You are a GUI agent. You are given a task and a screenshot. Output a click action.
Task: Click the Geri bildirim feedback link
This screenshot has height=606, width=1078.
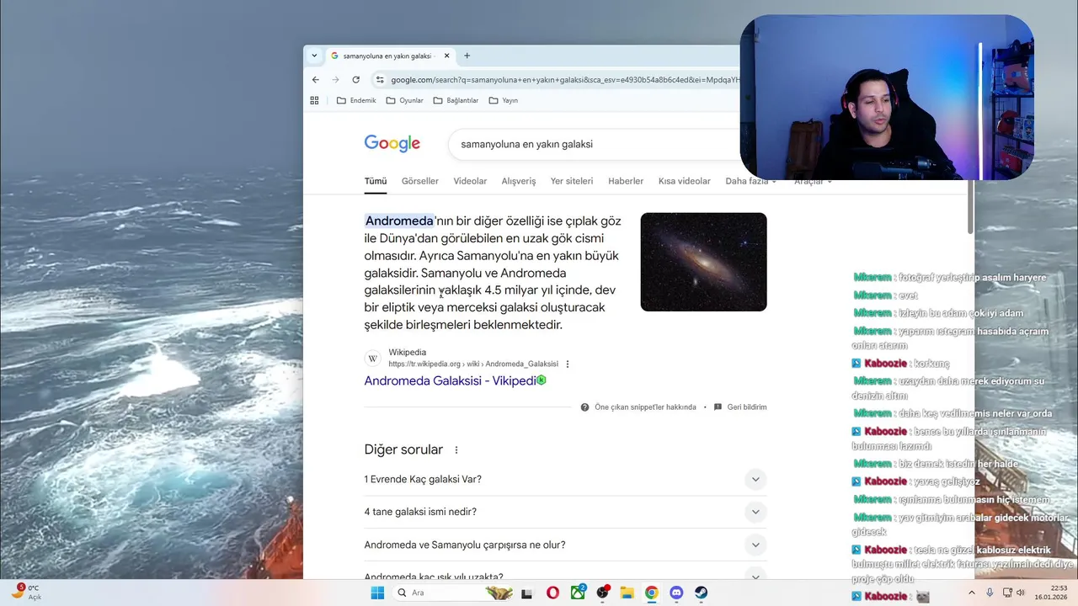740,407
